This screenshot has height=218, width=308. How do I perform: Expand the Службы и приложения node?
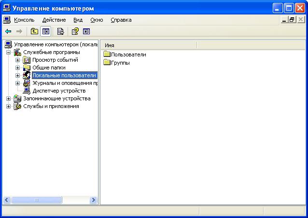coord(8,107)
